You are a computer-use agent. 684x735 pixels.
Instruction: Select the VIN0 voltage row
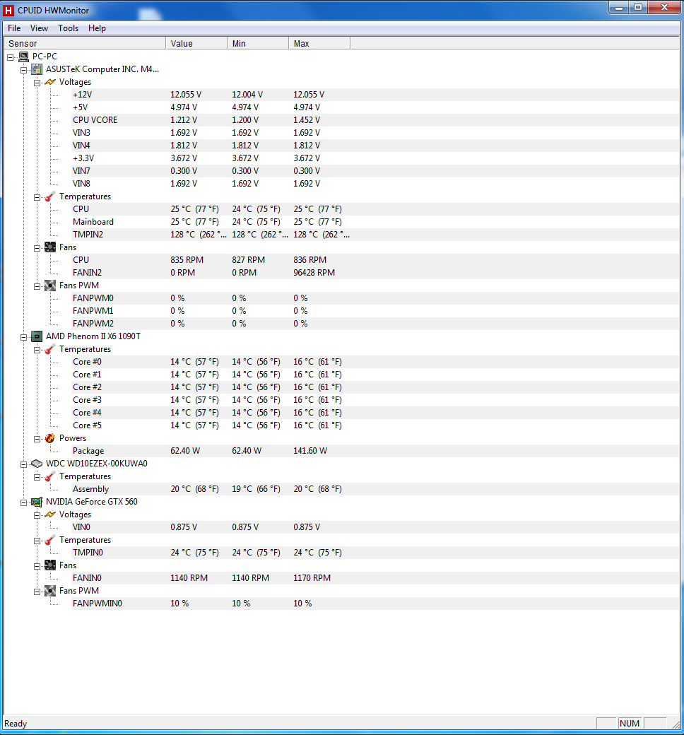[x=375, y=527]
